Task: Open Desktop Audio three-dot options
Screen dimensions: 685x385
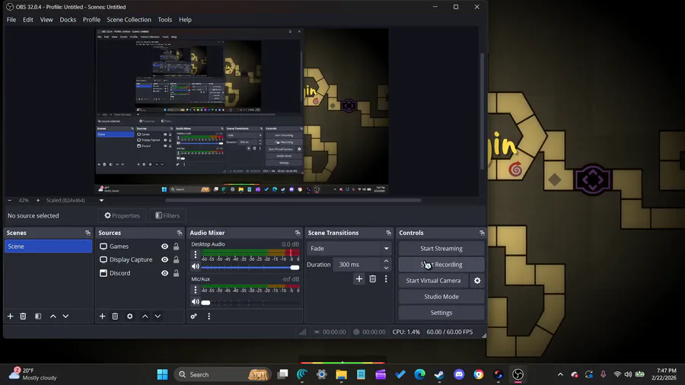Action: point(196,254)
